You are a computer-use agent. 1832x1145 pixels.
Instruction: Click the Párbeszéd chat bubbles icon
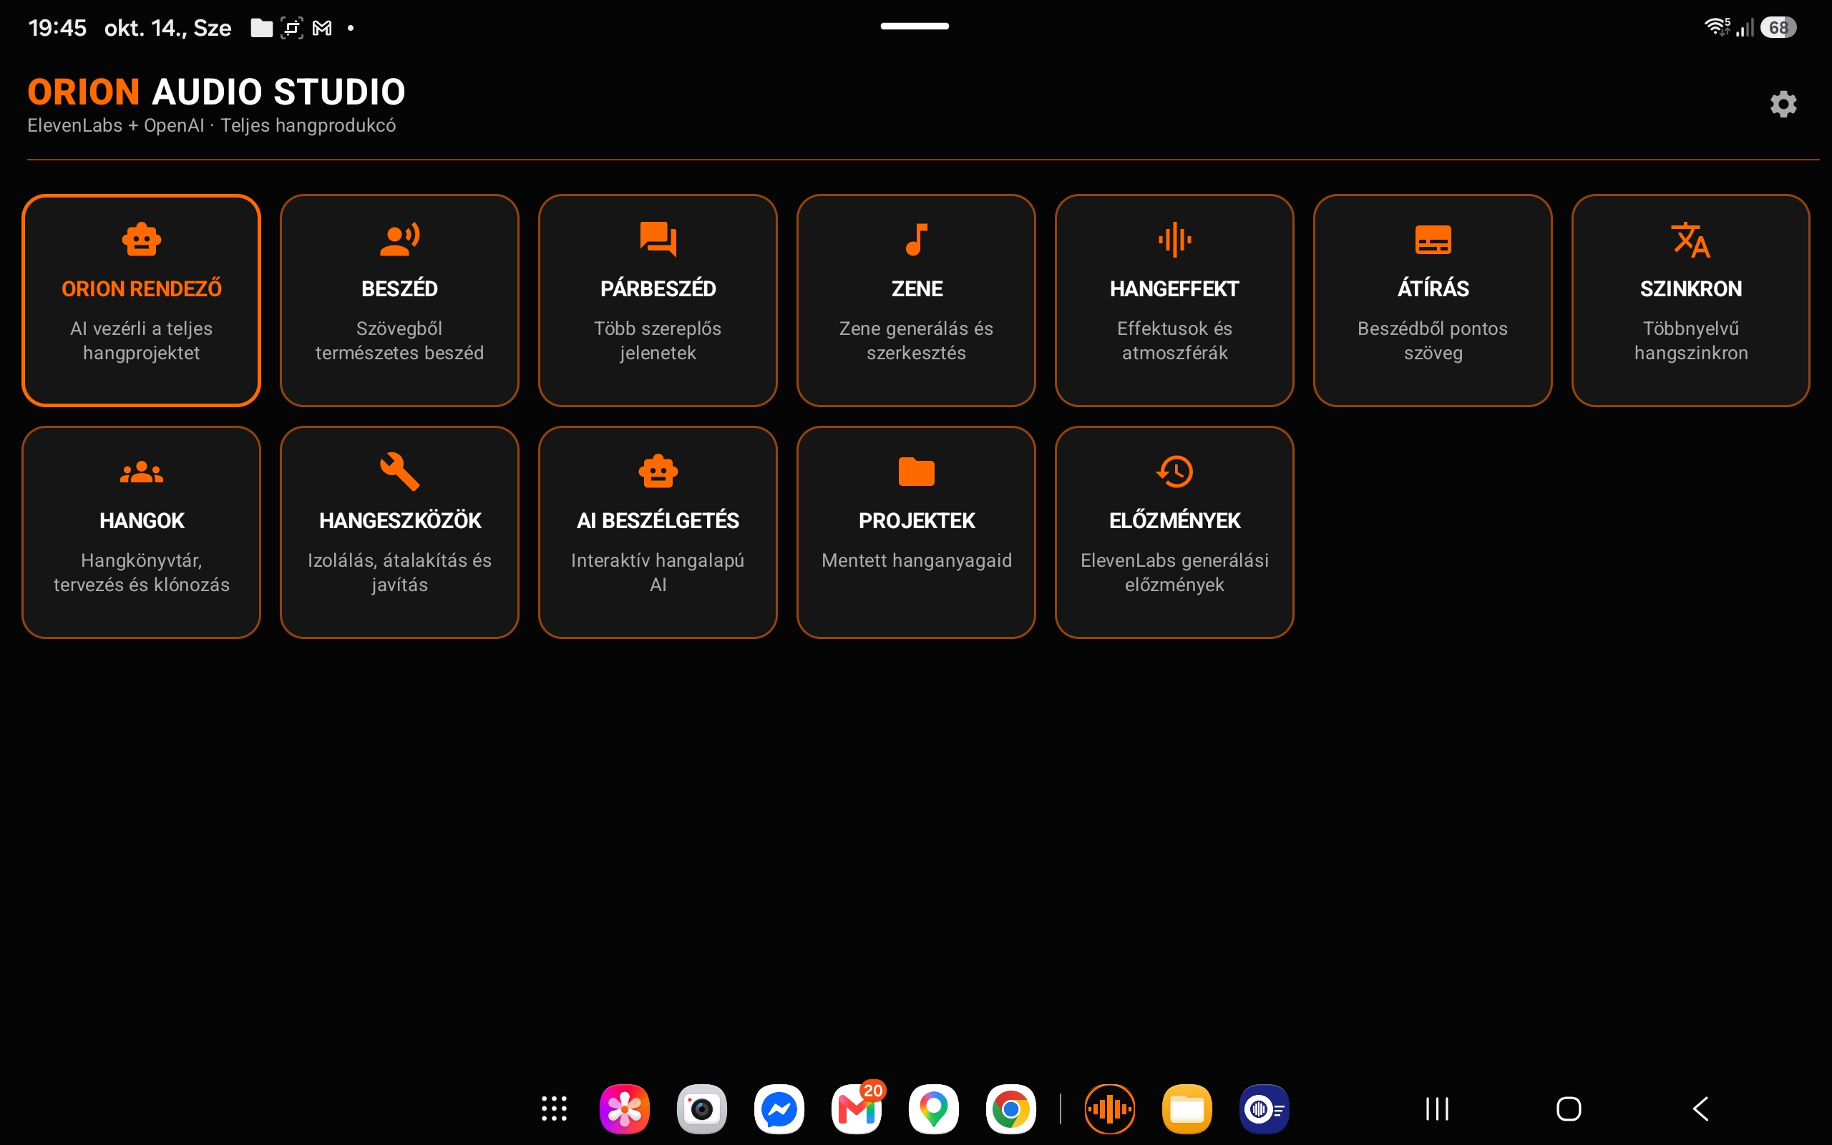(658, 239)
